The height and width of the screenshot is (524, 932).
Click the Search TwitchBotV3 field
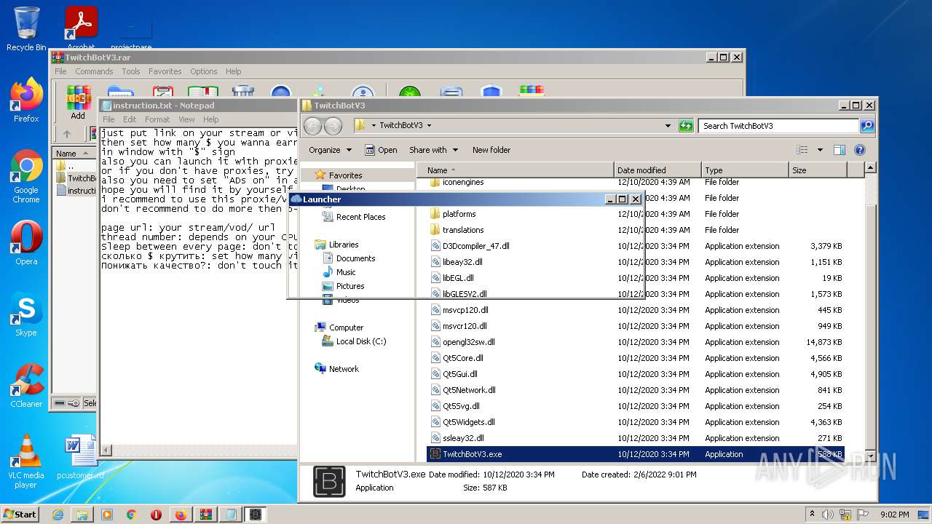(778, 126)
